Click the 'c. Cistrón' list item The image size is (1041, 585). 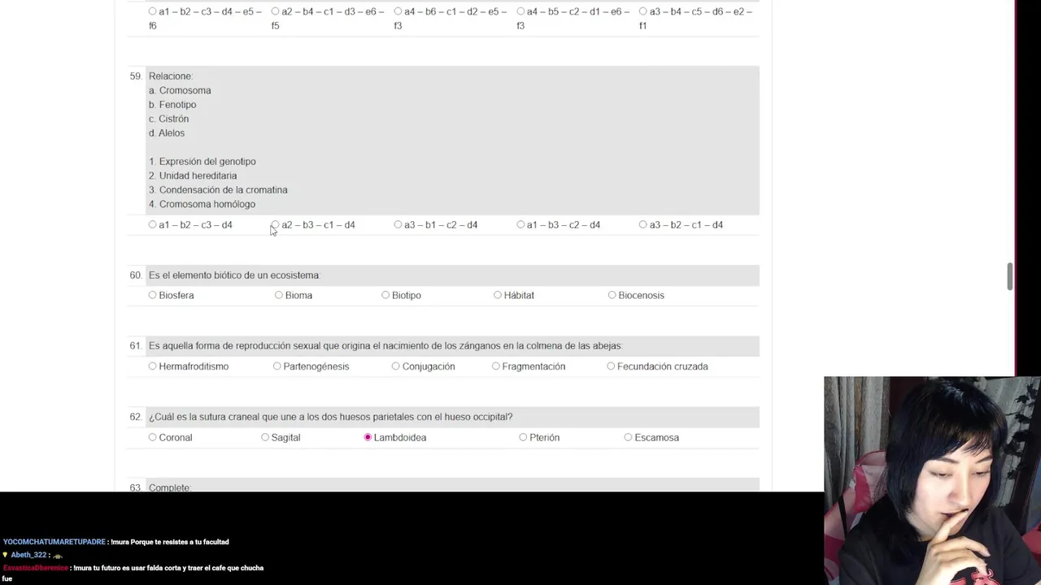click(x=168, y=119)
